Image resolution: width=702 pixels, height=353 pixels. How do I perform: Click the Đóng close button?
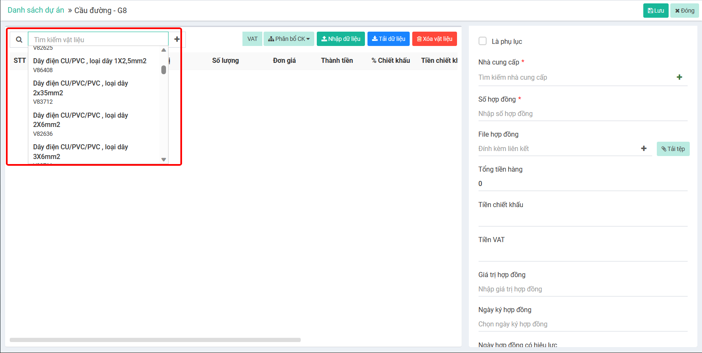[684, 11]
